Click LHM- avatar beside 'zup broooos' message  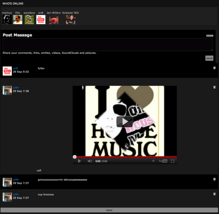7,197
